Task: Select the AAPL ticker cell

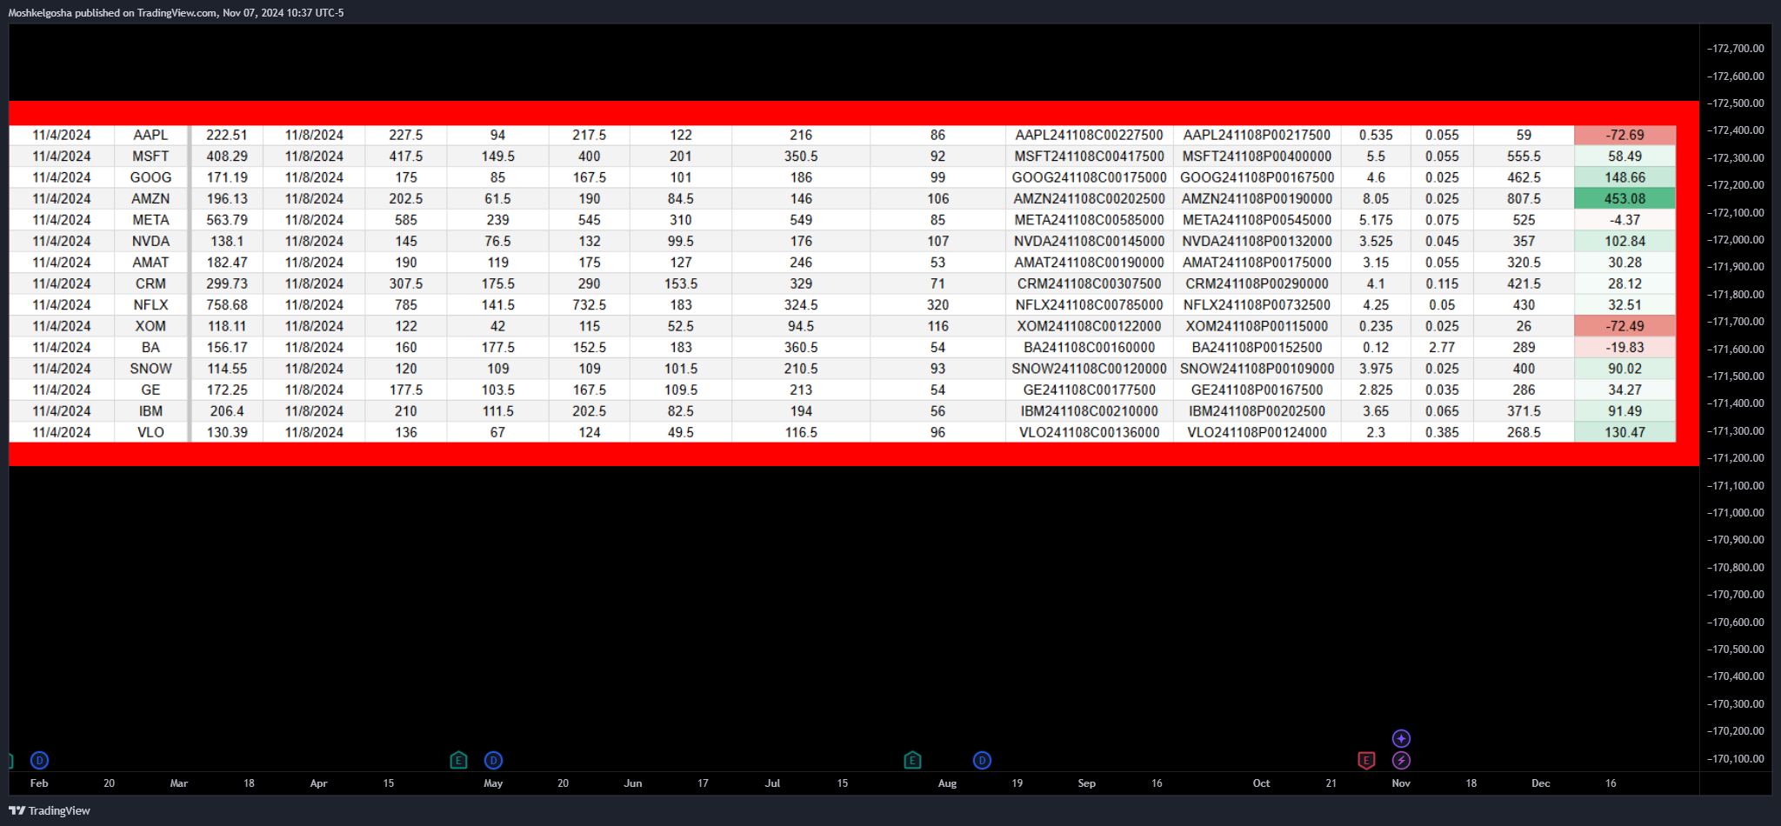Action: pos(150,135)
